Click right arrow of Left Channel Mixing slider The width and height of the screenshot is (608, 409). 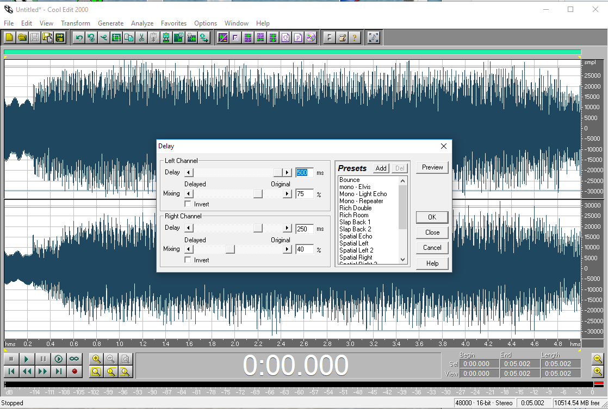click(287, 194)
